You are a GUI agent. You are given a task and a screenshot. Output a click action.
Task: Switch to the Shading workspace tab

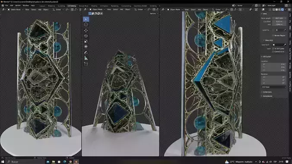[94, 6]
